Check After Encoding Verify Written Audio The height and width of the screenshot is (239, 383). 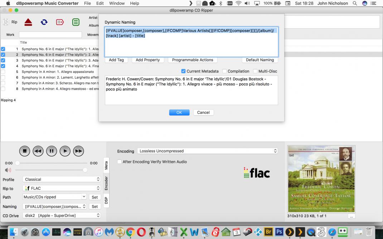[120, 162]
